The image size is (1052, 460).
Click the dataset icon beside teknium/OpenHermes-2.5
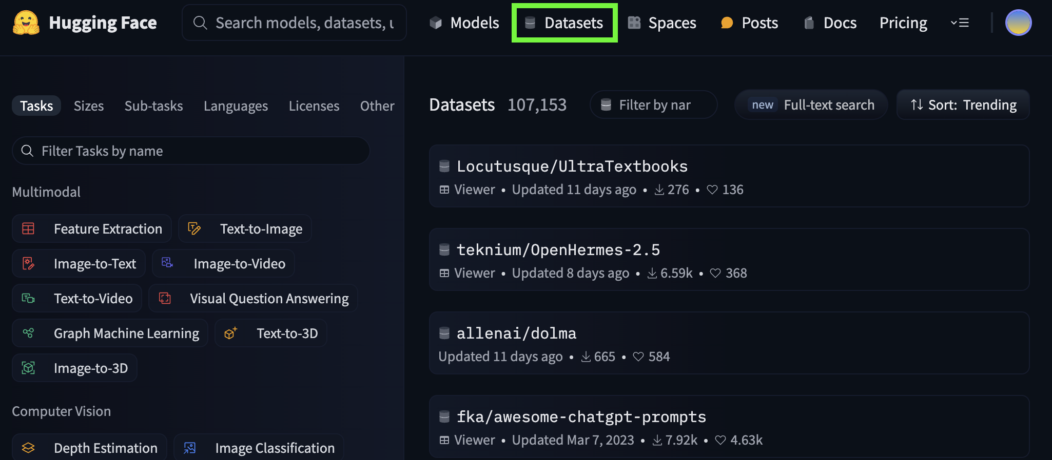point(444,249)
